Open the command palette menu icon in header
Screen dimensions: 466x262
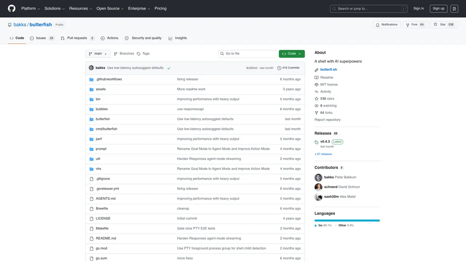[454, 9]
